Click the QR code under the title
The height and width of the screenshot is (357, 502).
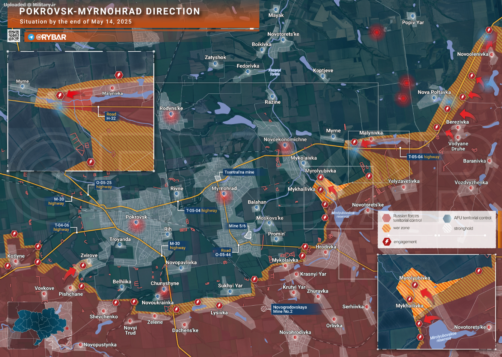(x=14, y=35)
